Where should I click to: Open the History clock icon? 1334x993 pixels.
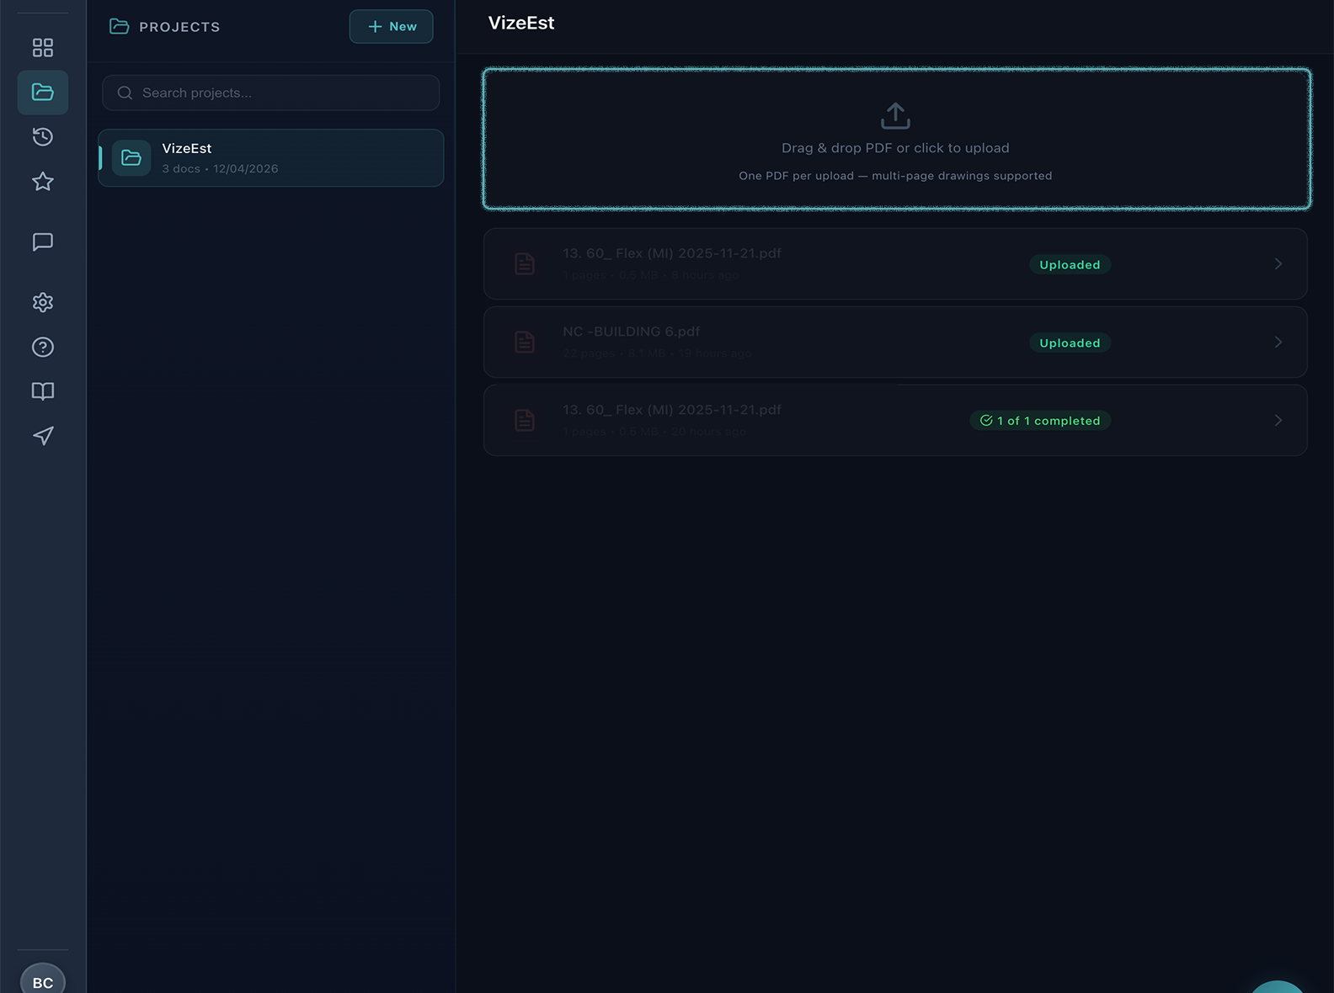coord(42,136)
